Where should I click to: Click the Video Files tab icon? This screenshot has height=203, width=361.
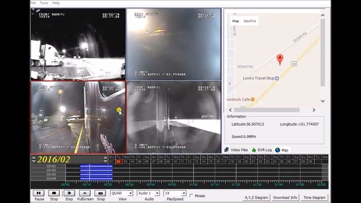tap(227, 150)
